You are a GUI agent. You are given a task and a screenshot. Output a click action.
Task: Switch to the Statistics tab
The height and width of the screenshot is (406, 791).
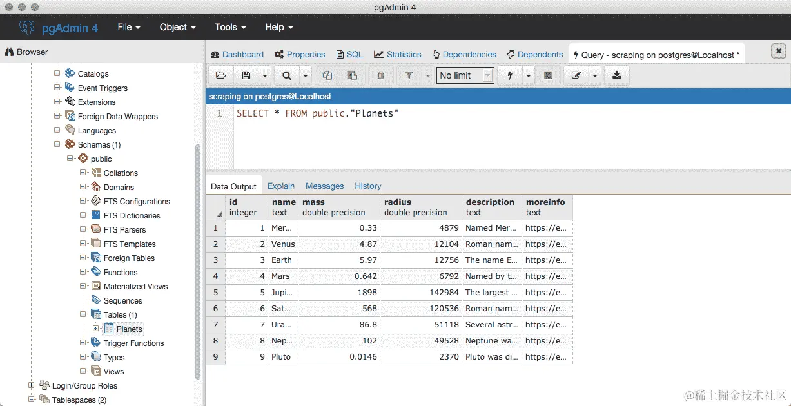(x=398, y=55)
